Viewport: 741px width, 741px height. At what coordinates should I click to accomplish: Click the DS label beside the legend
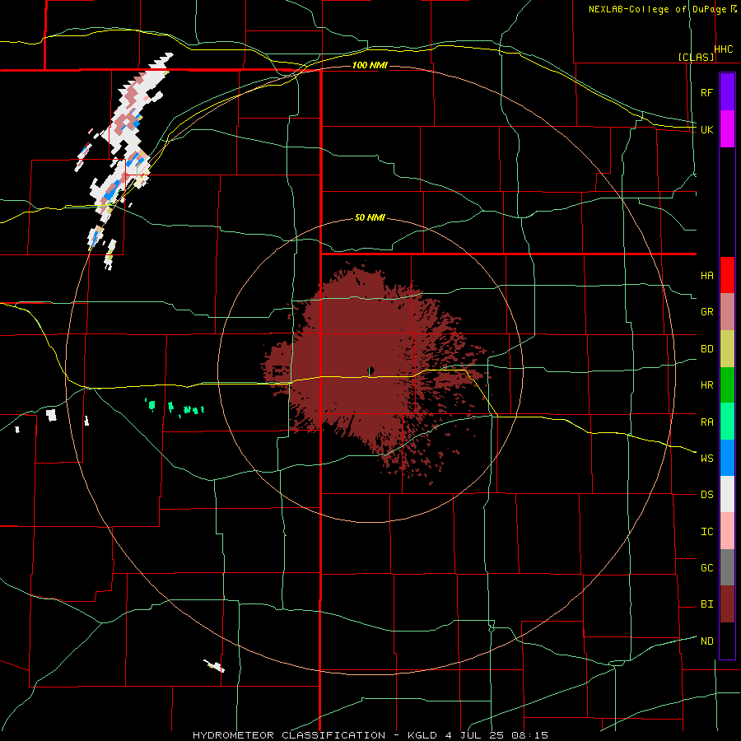[x=706, y=494]
